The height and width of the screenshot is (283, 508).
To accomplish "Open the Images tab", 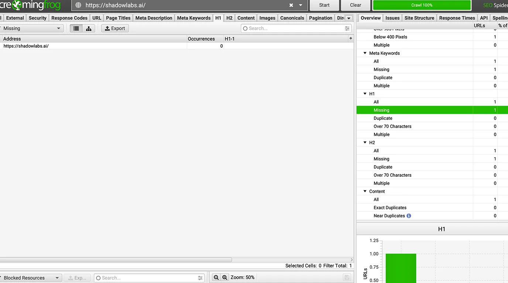I will click(267, 18).
